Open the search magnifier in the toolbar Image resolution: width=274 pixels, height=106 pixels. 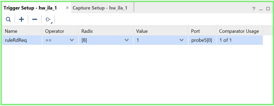pyautogui.click(x=8, y=19)
